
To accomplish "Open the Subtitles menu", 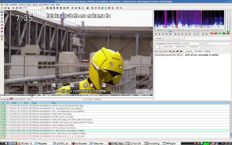I will coord(14,5).
